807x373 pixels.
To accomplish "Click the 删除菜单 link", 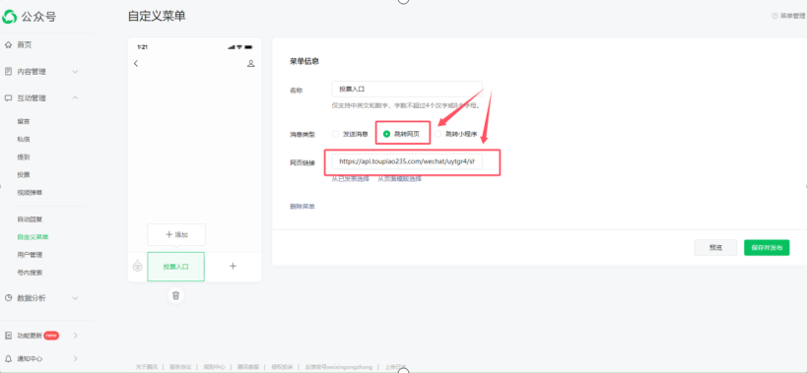I will (303, 207).
